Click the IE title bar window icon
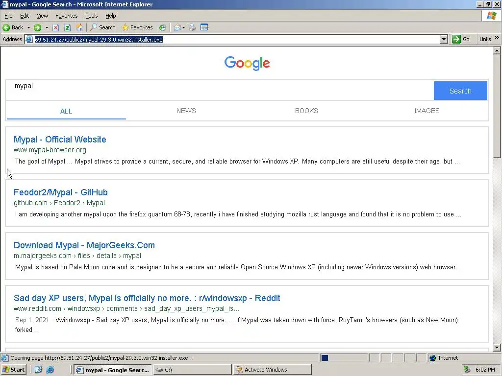The width and height of the screenshot is (502, 376). click(4, 4)
